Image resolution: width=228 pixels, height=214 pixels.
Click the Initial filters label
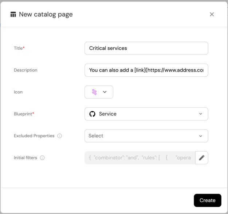(x=25, y=158)
